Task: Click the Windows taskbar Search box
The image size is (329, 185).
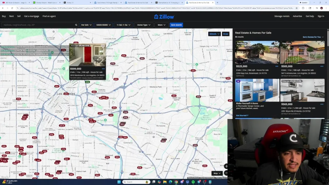Action: pos(136,182)
